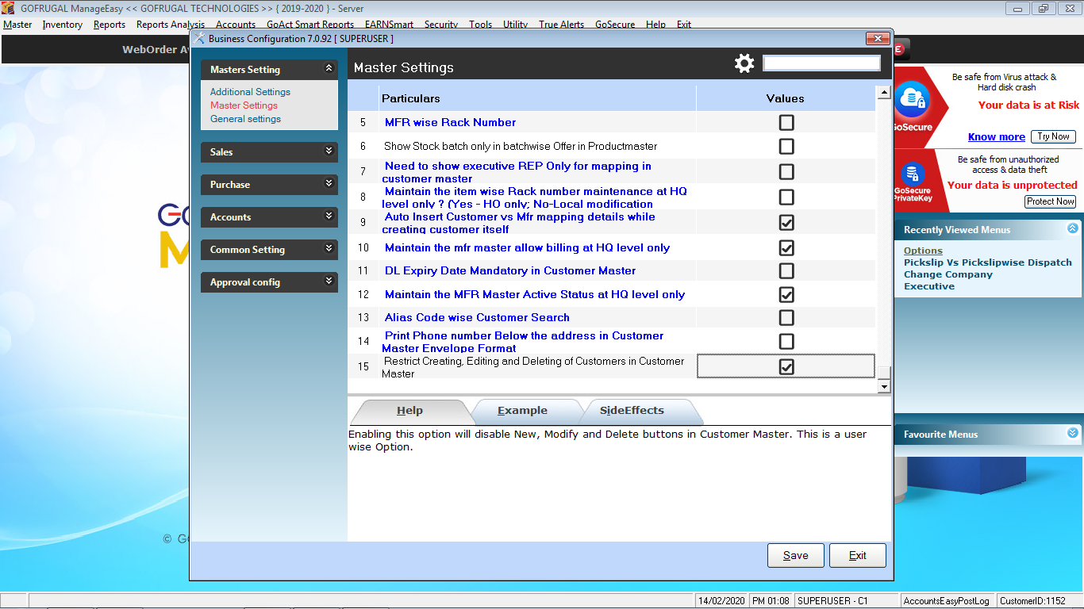
Task: Open the Executive recently viewed link
Action: [x=929, y=286]
